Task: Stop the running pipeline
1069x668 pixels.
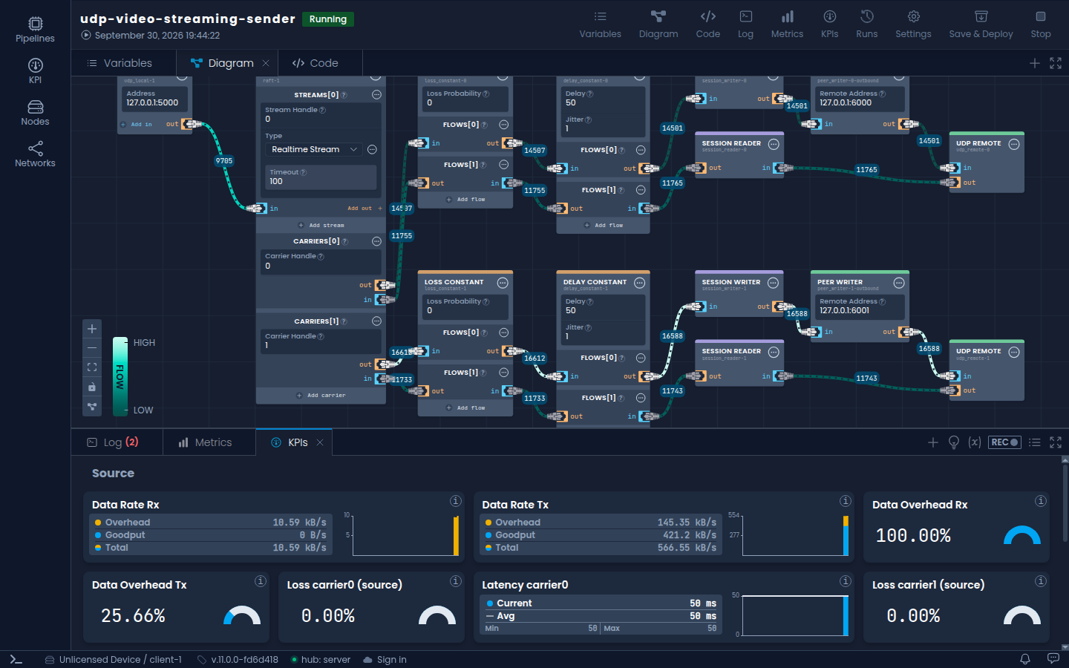Action: [x=1041, y=24]
